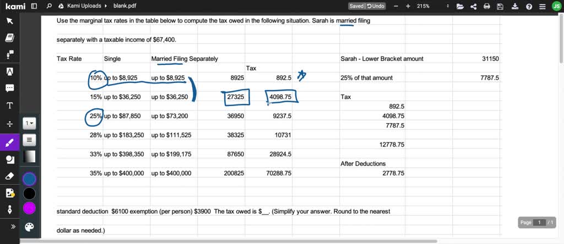564x244 pixels.
Task: Download the document with download icon
Action: pyautogui.click(x=515, y=6)
